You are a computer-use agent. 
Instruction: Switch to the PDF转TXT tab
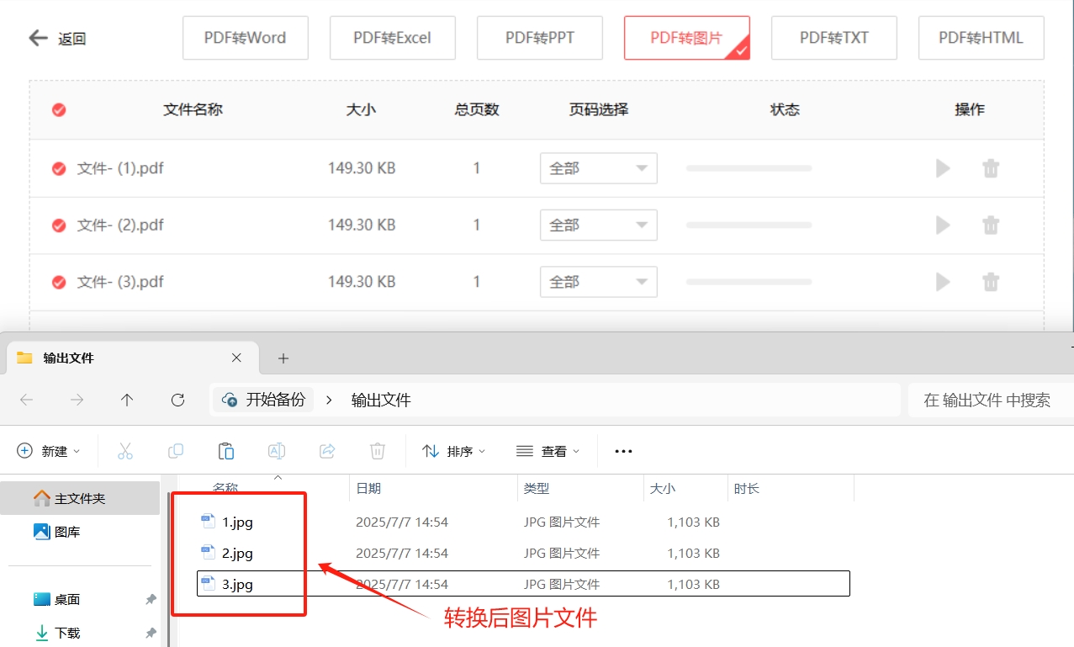[833, 37]
